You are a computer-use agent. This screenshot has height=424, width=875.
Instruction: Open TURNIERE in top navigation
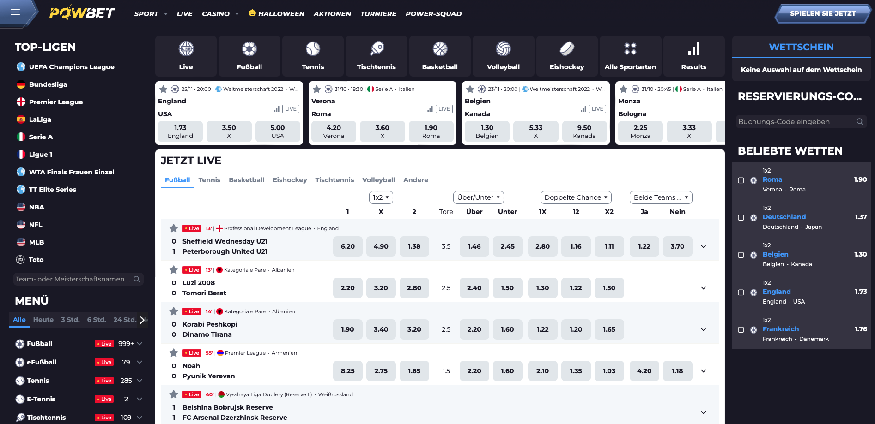[378, 14]
